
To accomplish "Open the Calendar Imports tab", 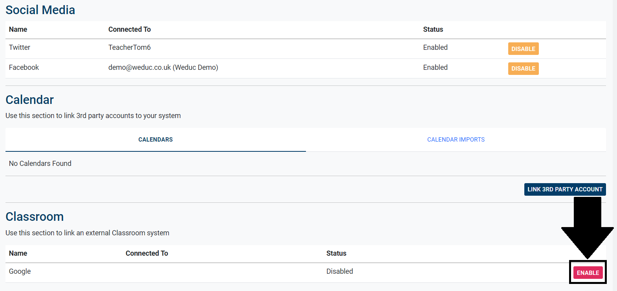I will click(x=456, y=140).
